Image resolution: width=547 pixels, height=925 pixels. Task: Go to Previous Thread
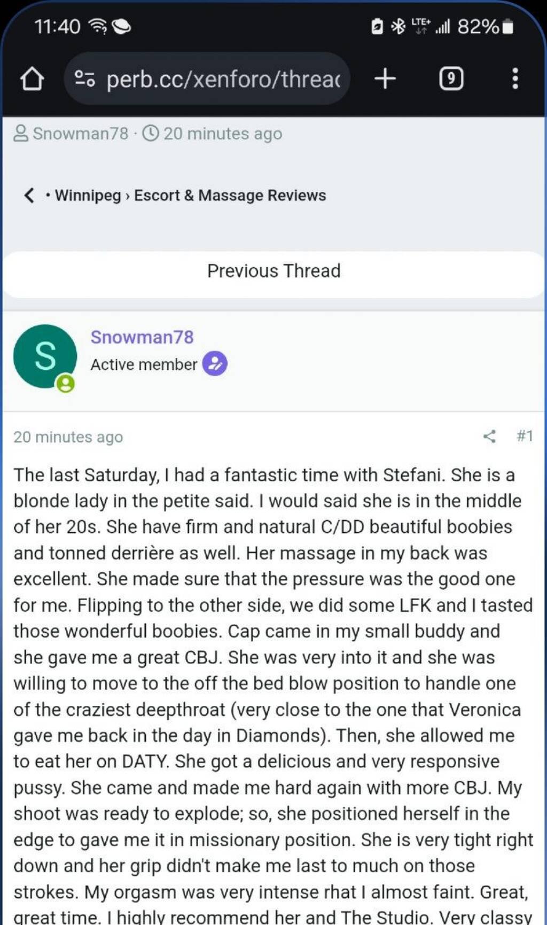[273, 271]
